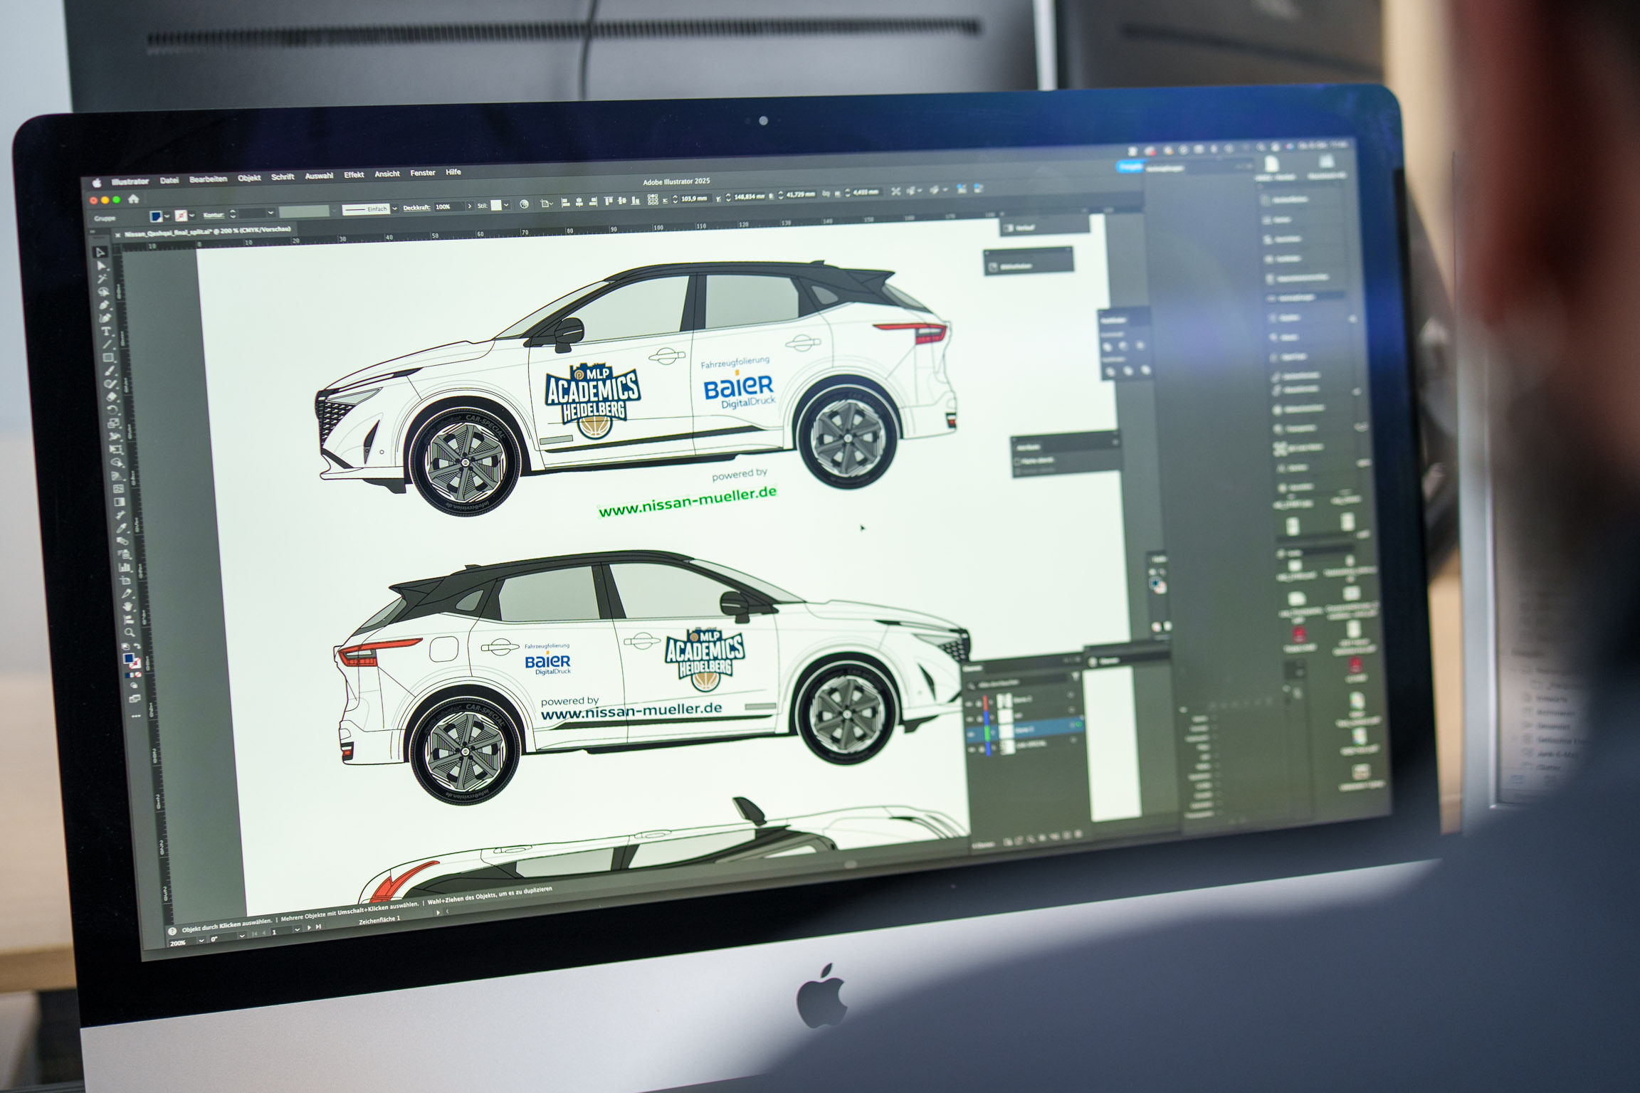Click the toolbar fill color swatch
Image resolution: width=1640 pixels, height=1093 pixels.
click(x=128, y=658)
